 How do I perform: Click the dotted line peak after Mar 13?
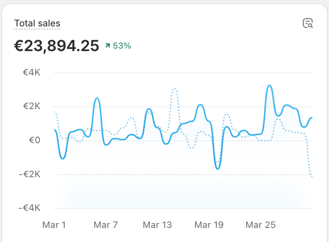tap(175, 89)
